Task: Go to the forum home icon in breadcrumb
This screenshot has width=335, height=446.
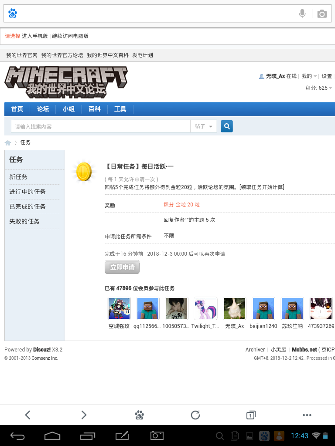Action: tap(8, 142)
